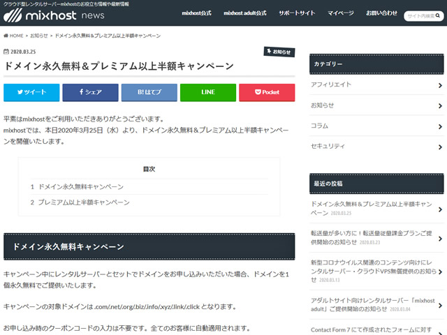Click the 最近の投稿 sidebar heading

tap(328, 184)
